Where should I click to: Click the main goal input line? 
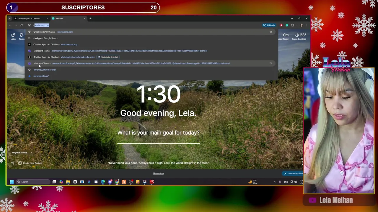pos(158,140)
